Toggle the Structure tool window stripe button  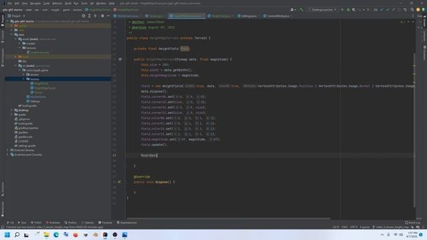coord(3,189)
